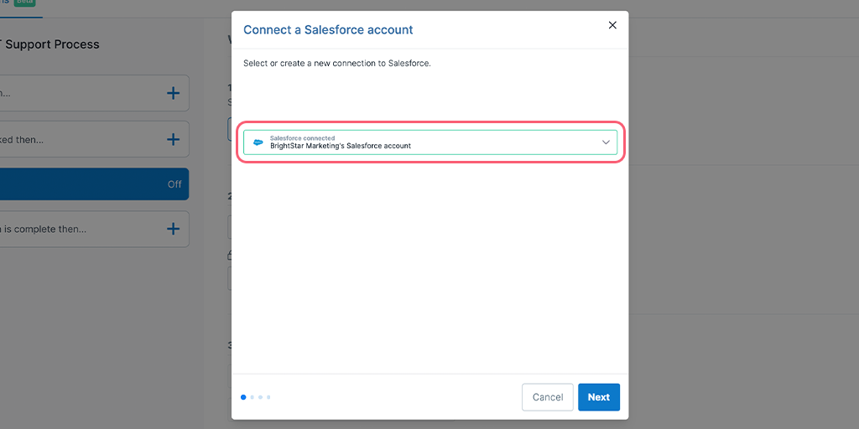The width and height of the screenshot is (859, 429).
Task: Click the 'Select or create a new connection' text
Action: pyautogui.click(x=337, y=64)
